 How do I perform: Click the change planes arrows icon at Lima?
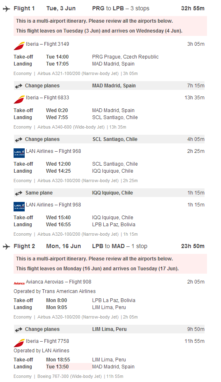click(19, 330)
